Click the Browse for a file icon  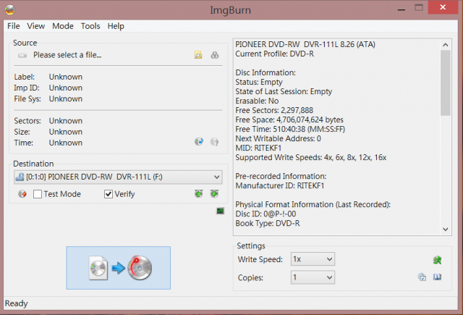(x=198, y=55)
